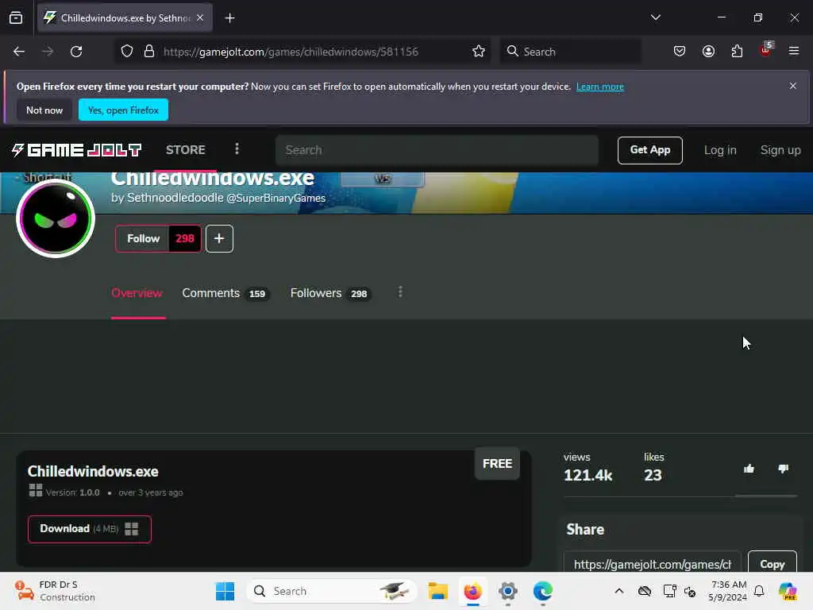813x610 pixels.
Task: Bookmark this page with star icon
Action: [479, 52]
